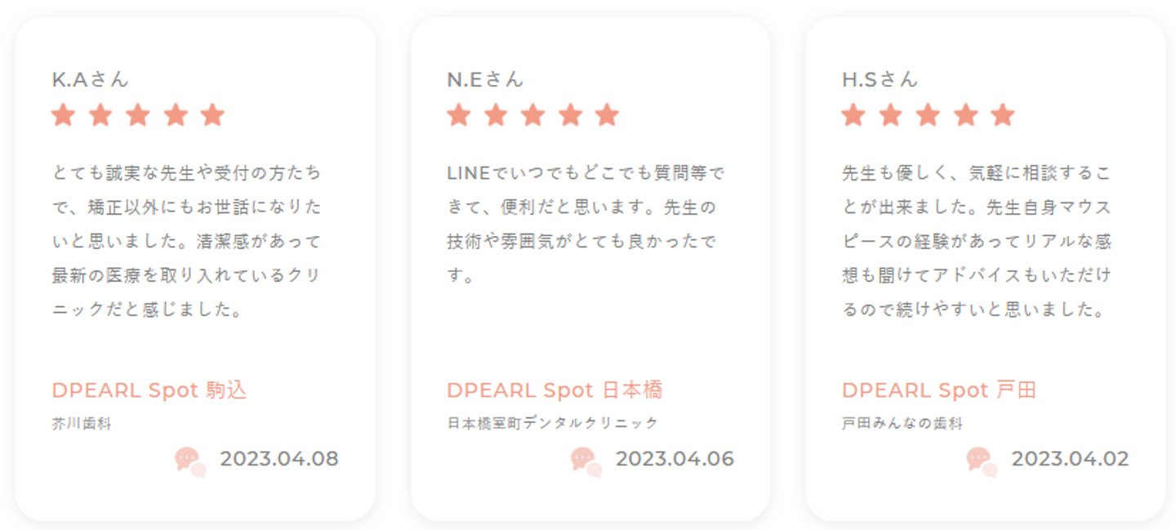Click the chat bubble icon beside 2023.04.08
Screen dimensions: 1176x530
(190, 462)
